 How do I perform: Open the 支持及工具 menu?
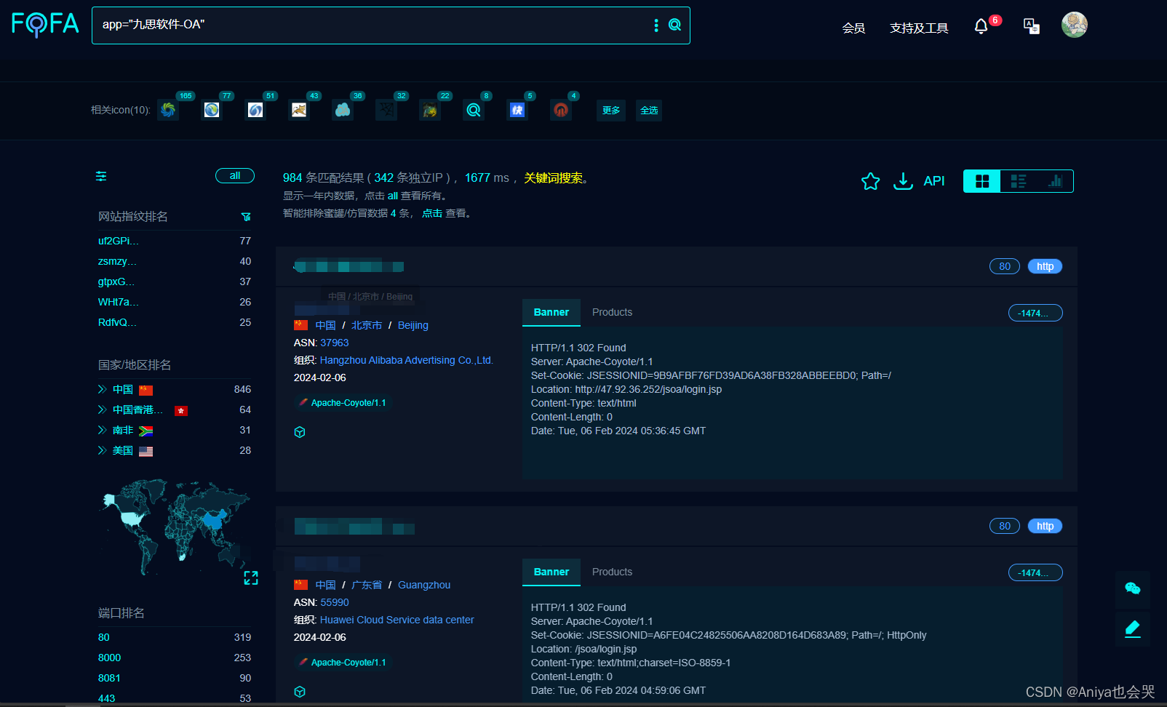click(919, 28)
